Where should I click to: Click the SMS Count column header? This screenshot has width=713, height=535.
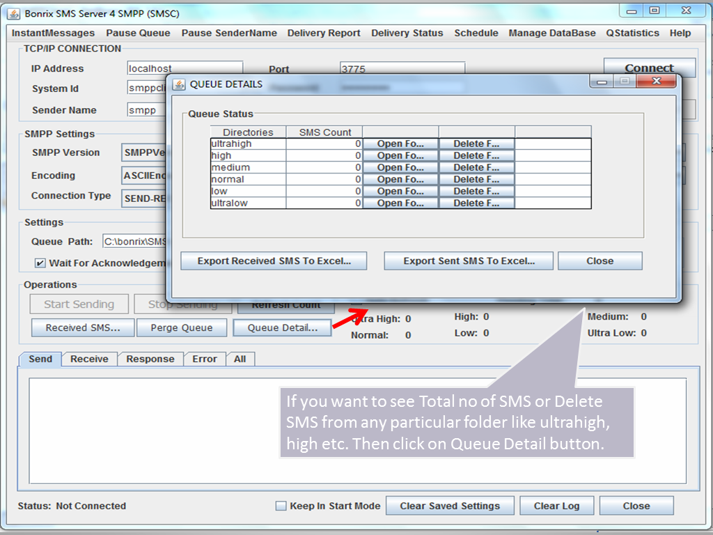coord(324,132)
